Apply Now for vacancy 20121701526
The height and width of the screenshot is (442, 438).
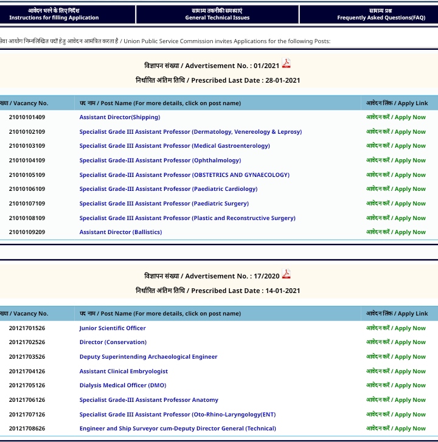point(396,328)
